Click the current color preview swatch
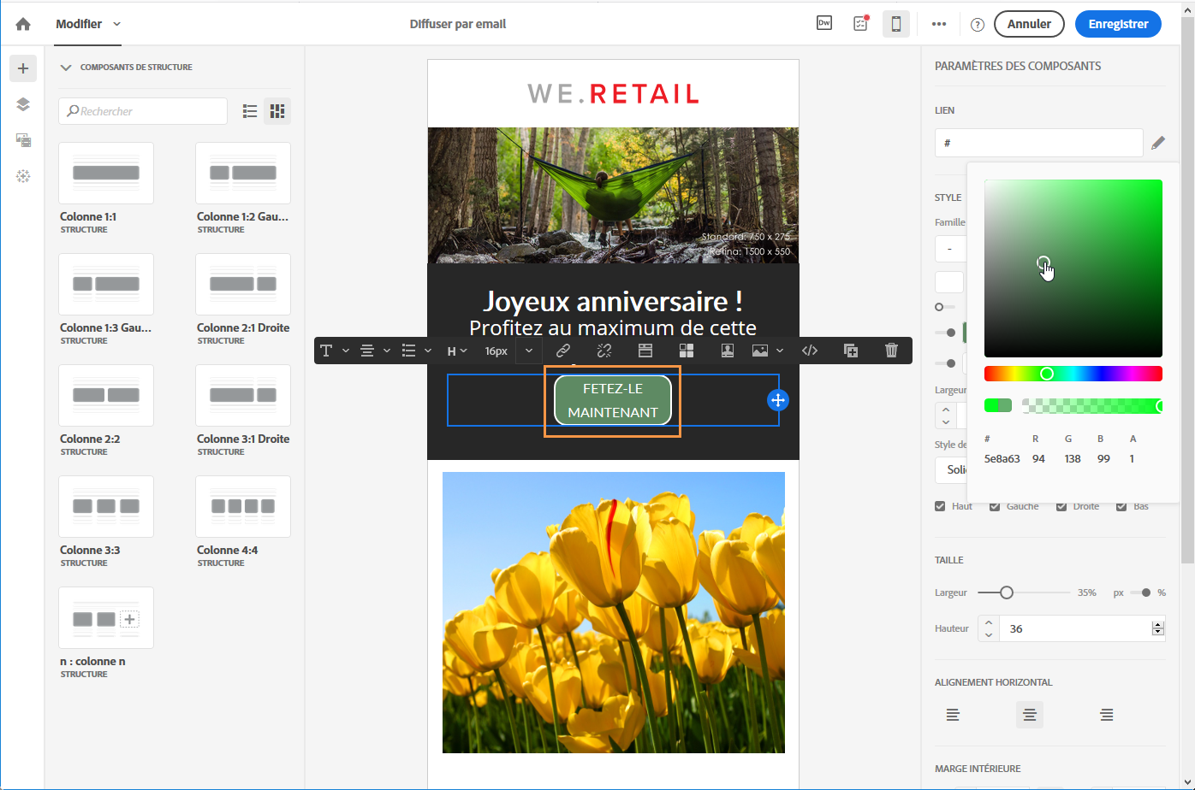 (998, 405)
